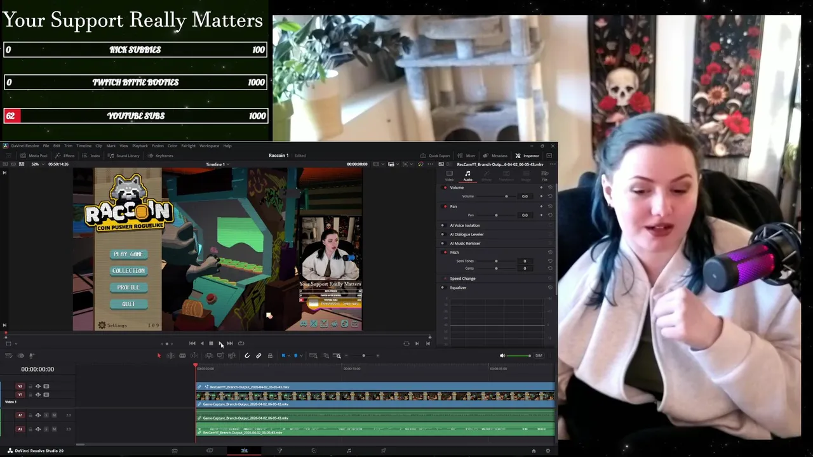The width and height of the screenshot is (813, 457).
Task: Click the bypass color grades icon
Action: point(420,164)
